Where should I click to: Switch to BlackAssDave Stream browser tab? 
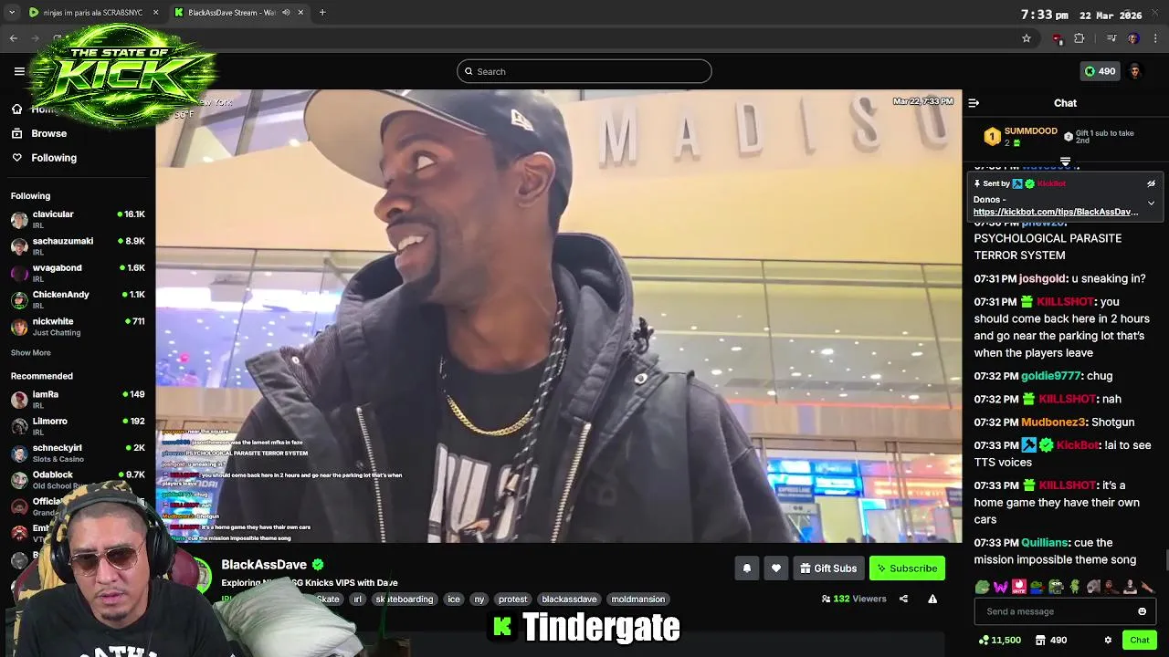pos(237,13)
